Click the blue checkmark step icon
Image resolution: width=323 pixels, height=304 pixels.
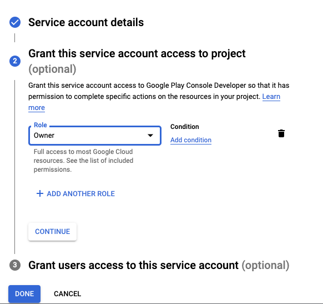point(15,22)
